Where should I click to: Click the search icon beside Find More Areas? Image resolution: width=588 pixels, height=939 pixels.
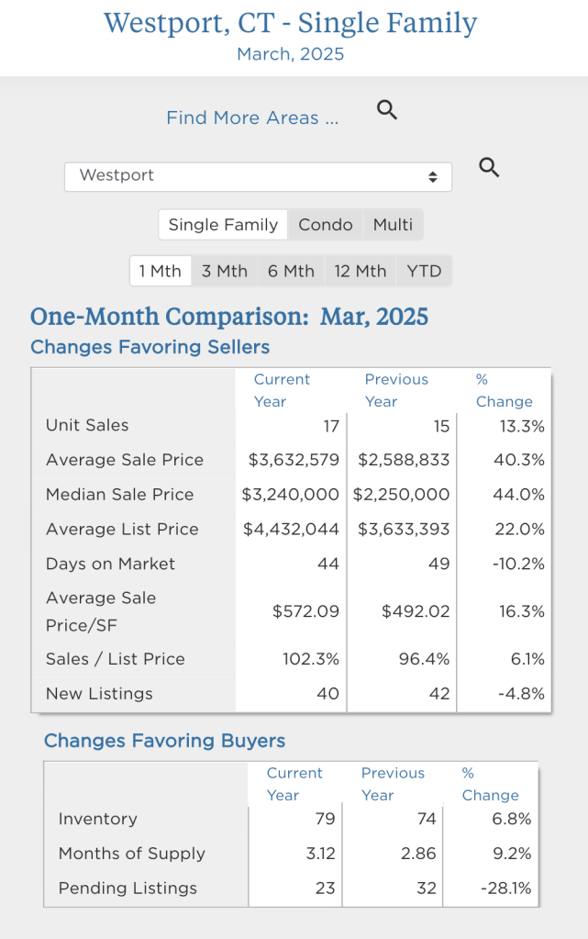point(387,110)
